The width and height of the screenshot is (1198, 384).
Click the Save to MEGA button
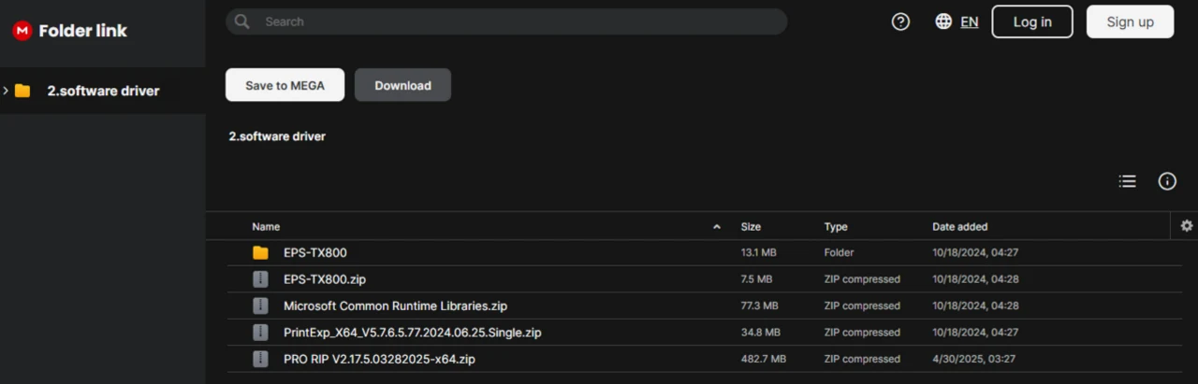[x=285, y=85]
